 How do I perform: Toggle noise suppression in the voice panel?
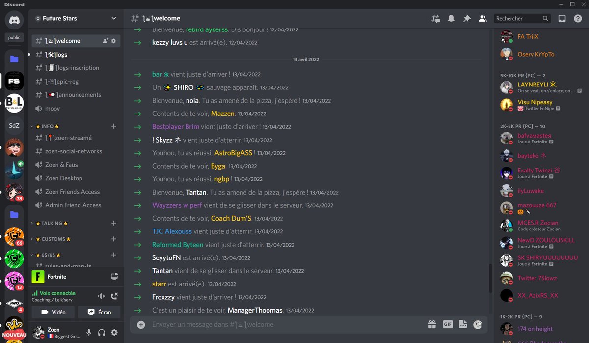[x=101, y=296]
